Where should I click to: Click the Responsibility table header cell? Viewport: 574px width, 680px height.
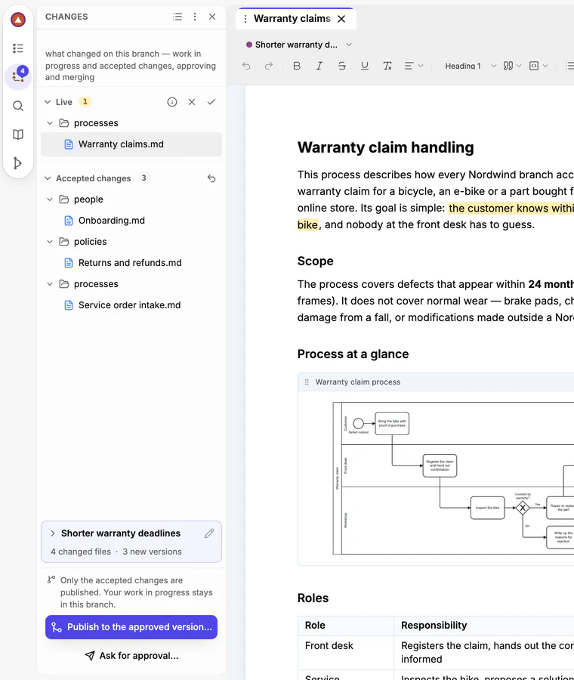tap(484, 626)
